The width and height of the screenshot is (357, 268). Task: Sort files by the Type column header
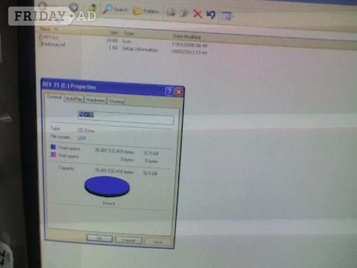click(x=129, y=34)
